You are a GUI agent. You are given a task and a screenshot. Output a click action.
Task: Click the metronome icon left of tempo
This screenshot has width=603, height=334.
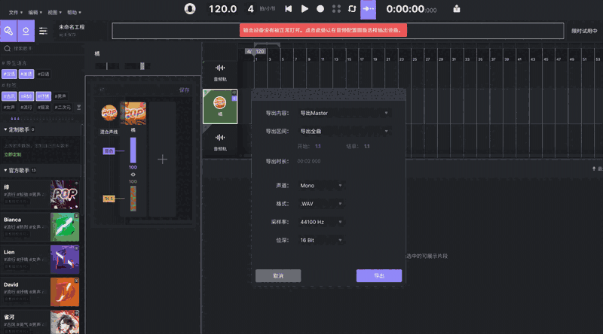pos(190,9)
